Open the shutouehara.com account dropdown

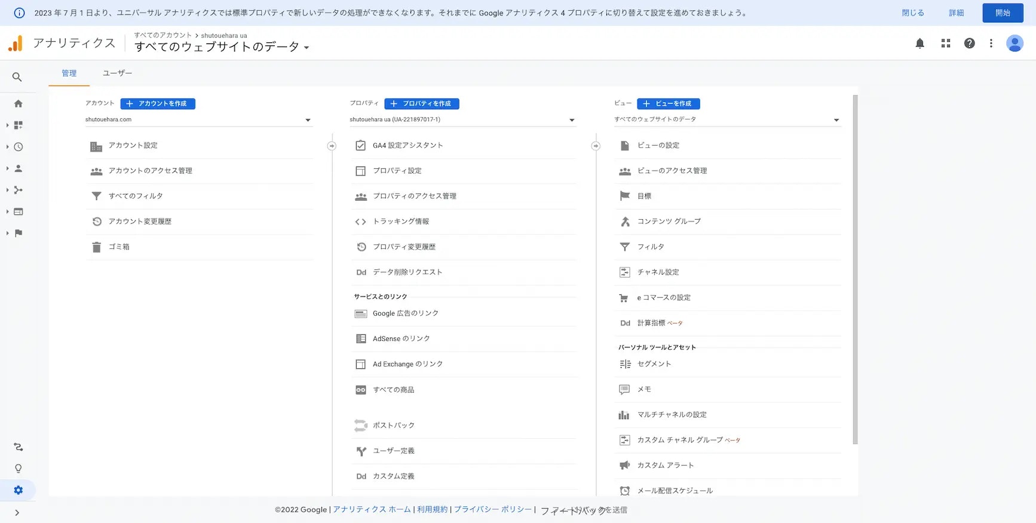coord(198,120)
